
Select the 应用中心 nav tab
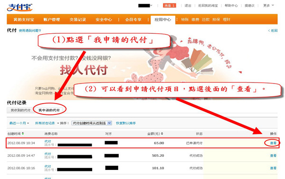[x=163, y=19]
